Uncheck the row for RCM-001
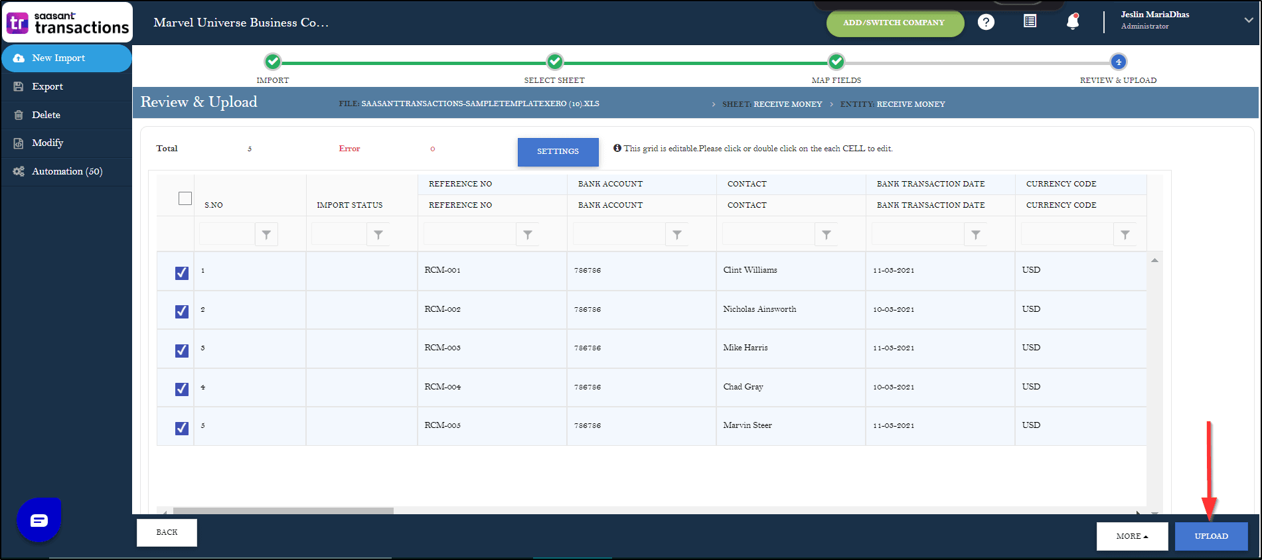This screenshot has width=1262, height=560. tap(182, 273)
